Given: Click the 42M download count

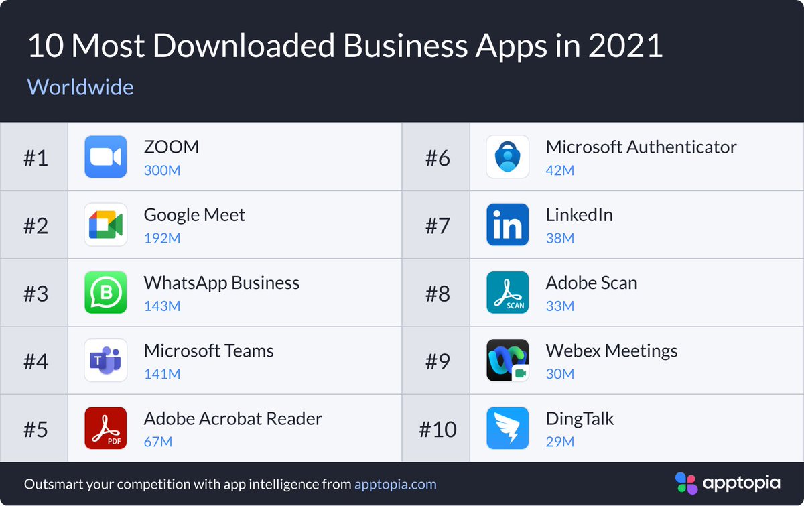Looking at the screenshot, I should pos(560,170).
